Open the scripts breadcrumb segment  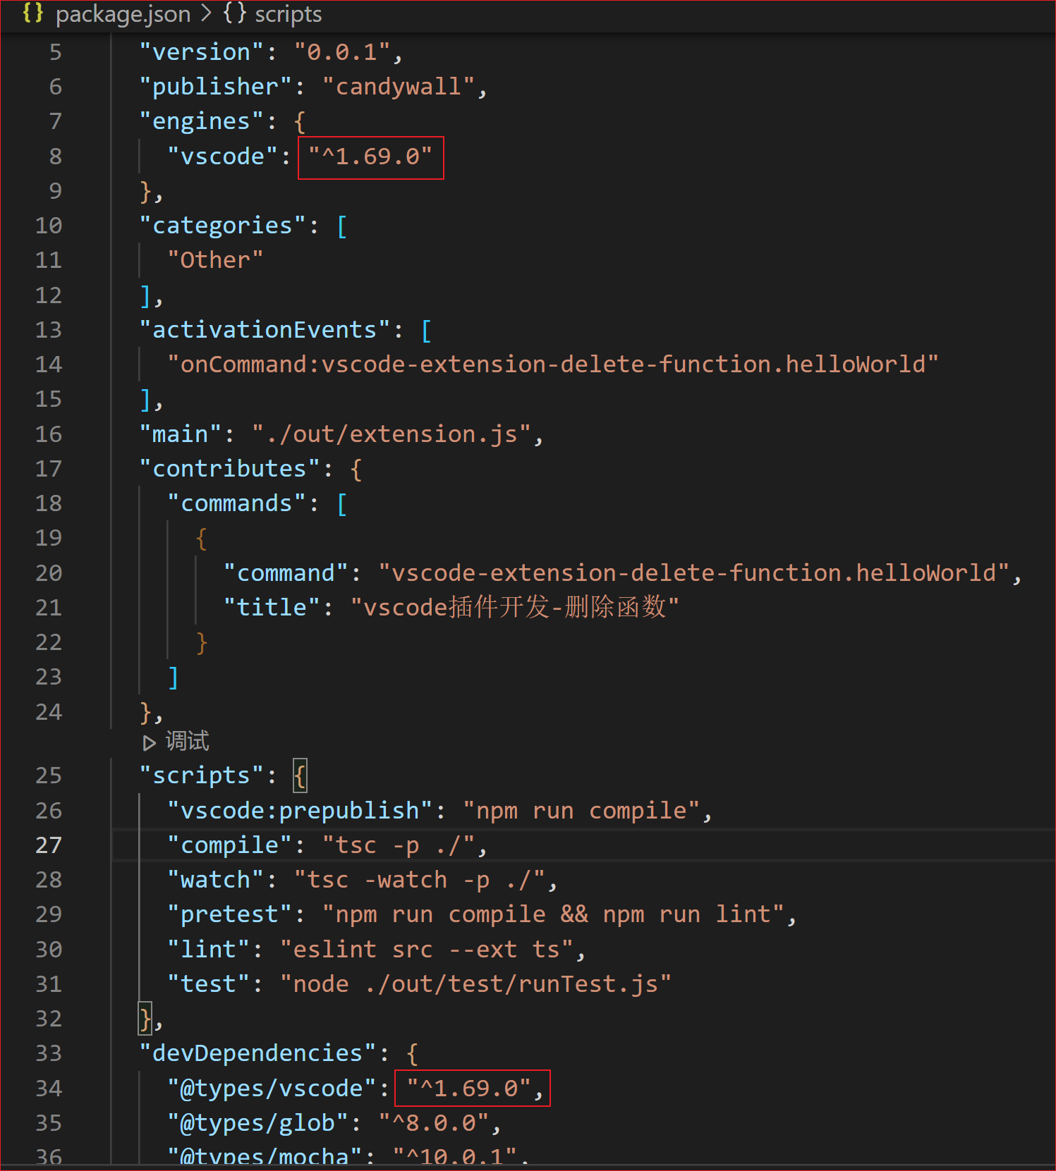click(288, 14)
